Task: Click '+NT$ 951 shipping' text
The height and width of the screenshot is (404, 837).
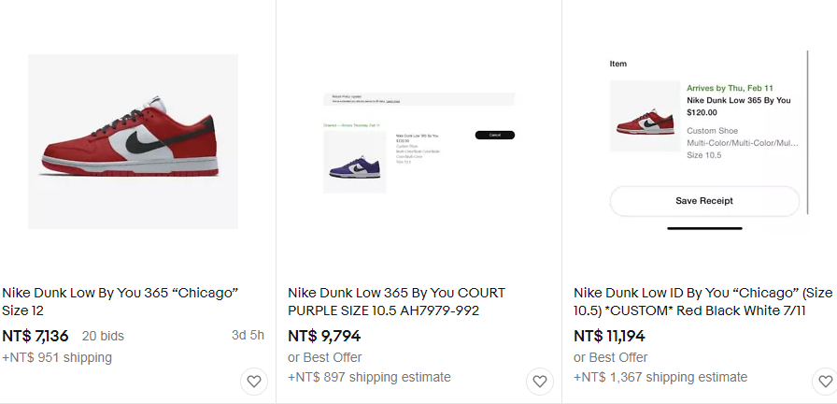Action: pyautogui.click(x=57, y=357)
